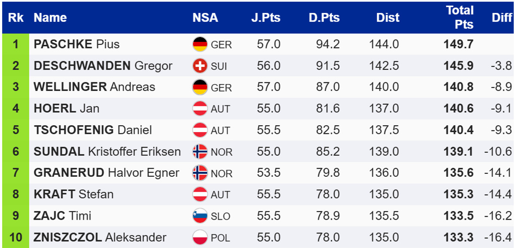The width and height of the screenshot is (515, 248).
Task: Click the Norwegian flag in Granerud's row
Action: click(x=200, y=173)
